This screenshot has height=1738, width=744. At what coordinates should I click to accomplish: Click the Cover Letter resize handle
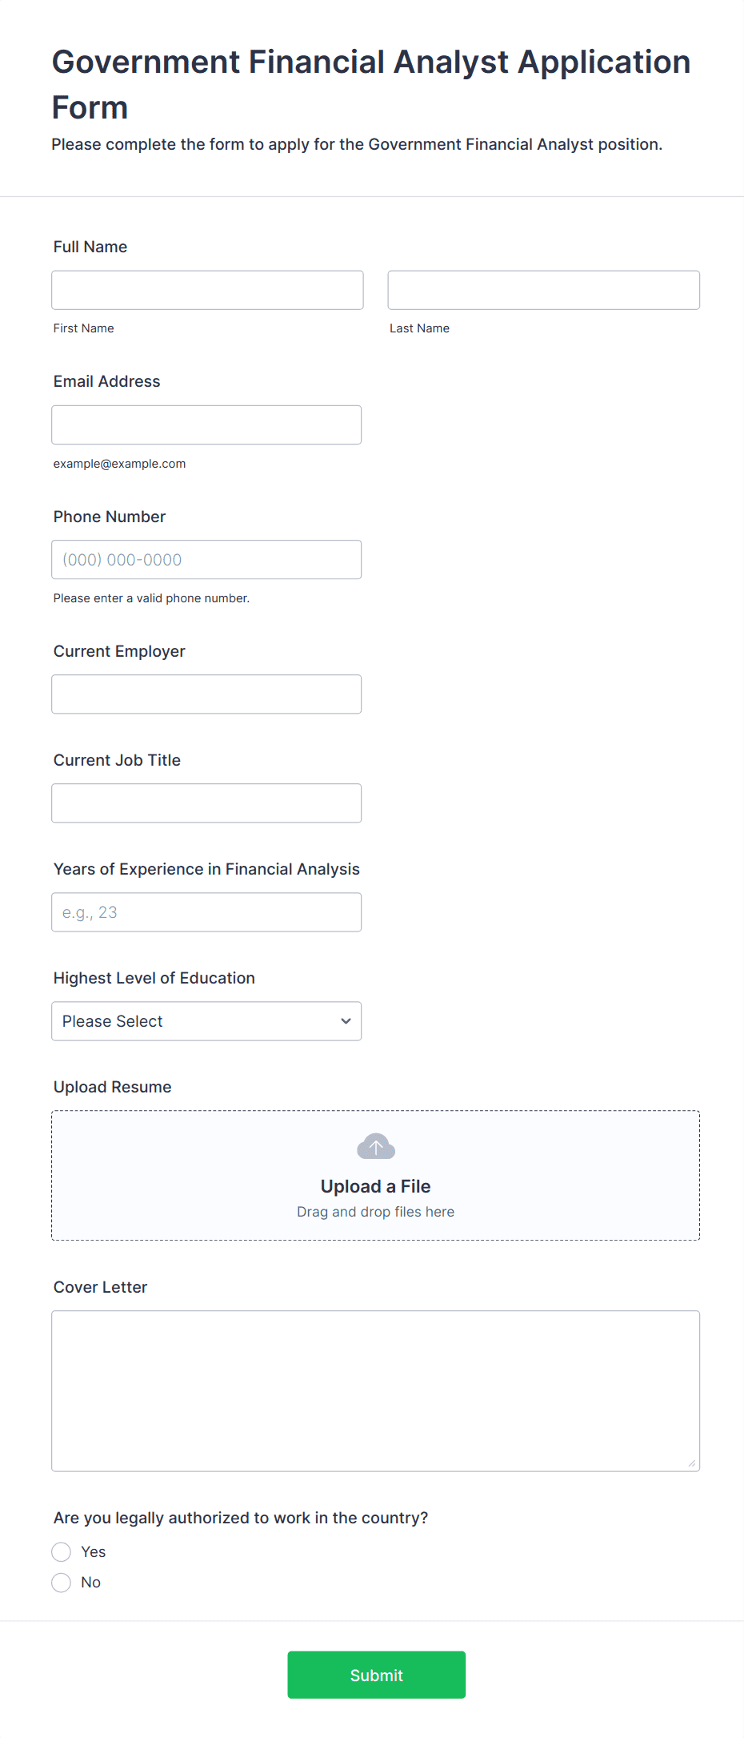coord(691,1463)
